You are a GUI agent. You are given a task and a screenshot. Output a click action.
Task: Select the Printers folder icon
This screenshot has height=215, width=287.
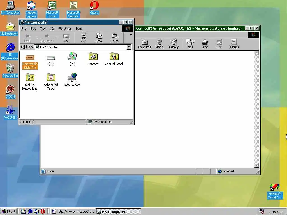pos(93,59)
